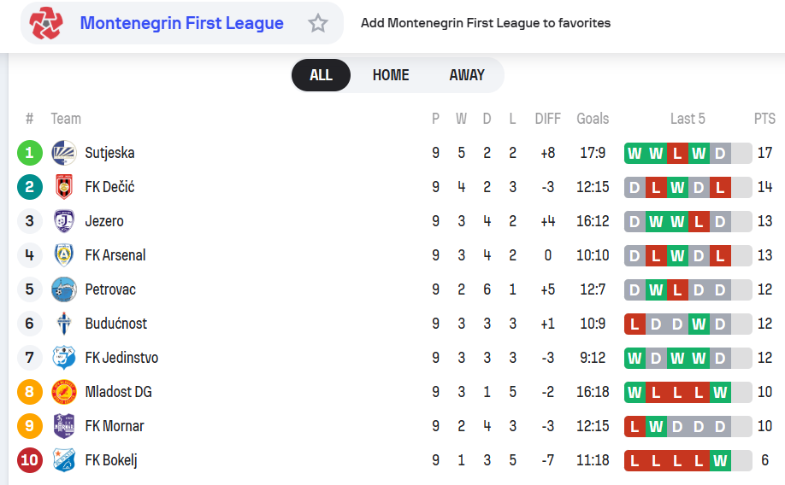Switch standings to AWAY

pos(467,75)
